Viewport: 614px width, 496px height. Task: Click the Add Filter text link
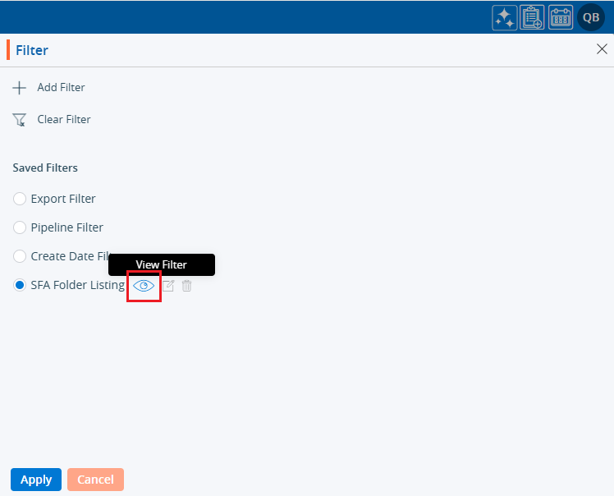click(61, 87)
